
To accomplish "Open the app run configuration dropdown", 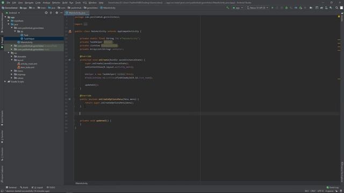I will click(x=238, y=8).
